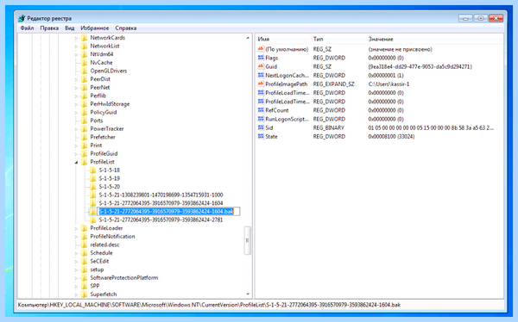Click the 0x00008100 (33024) State data

point(391,136)
